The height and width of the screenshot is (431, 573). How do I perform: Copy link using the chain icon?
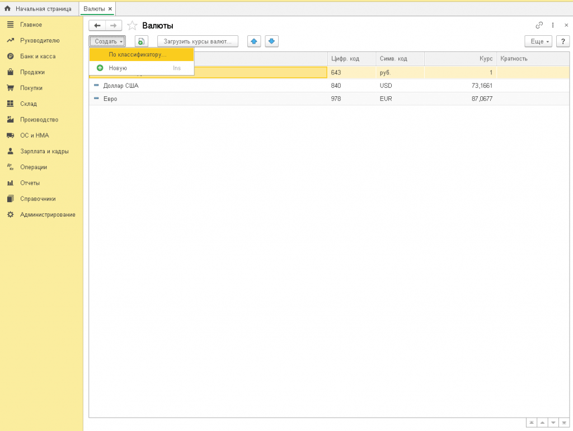tap(539, 25)
